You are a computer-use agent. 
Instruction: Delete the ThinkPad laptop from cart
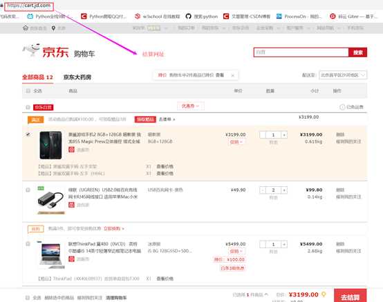[340, 244]
